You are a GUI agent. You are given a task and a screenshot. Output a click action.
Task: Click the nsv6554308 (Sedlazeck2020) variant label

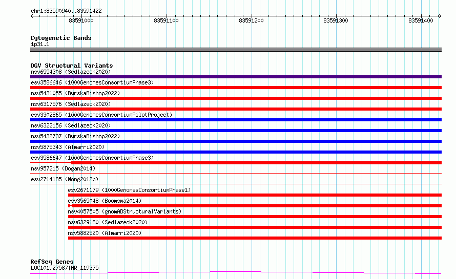click(x=71, y=72)
